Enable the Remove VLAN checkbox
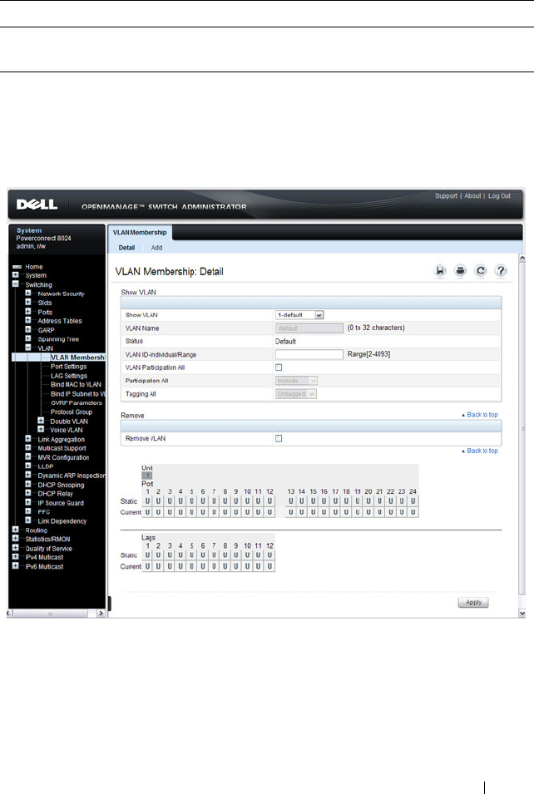Image resolution: width=534 pixels, height=794 pixels. point(279,438)
